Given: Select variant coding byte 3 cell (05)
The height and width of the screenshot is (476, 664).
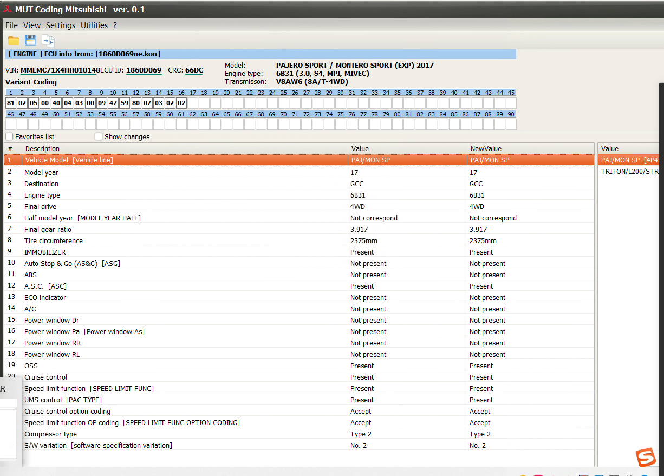Looking at the screenshot, I should click(34, 103).
